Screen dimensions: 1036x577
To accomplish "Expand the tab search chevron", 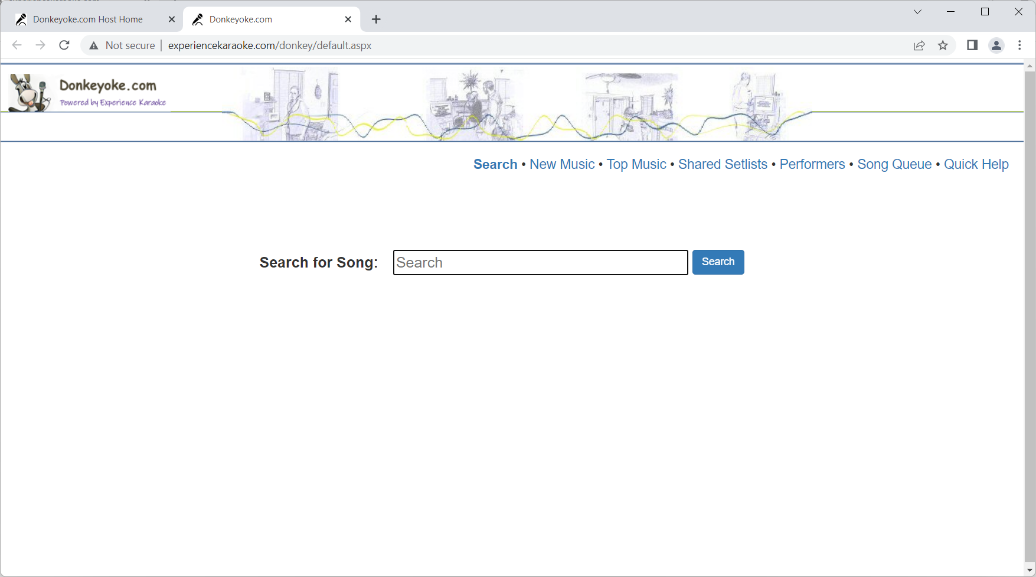I will tap(917, 12).
